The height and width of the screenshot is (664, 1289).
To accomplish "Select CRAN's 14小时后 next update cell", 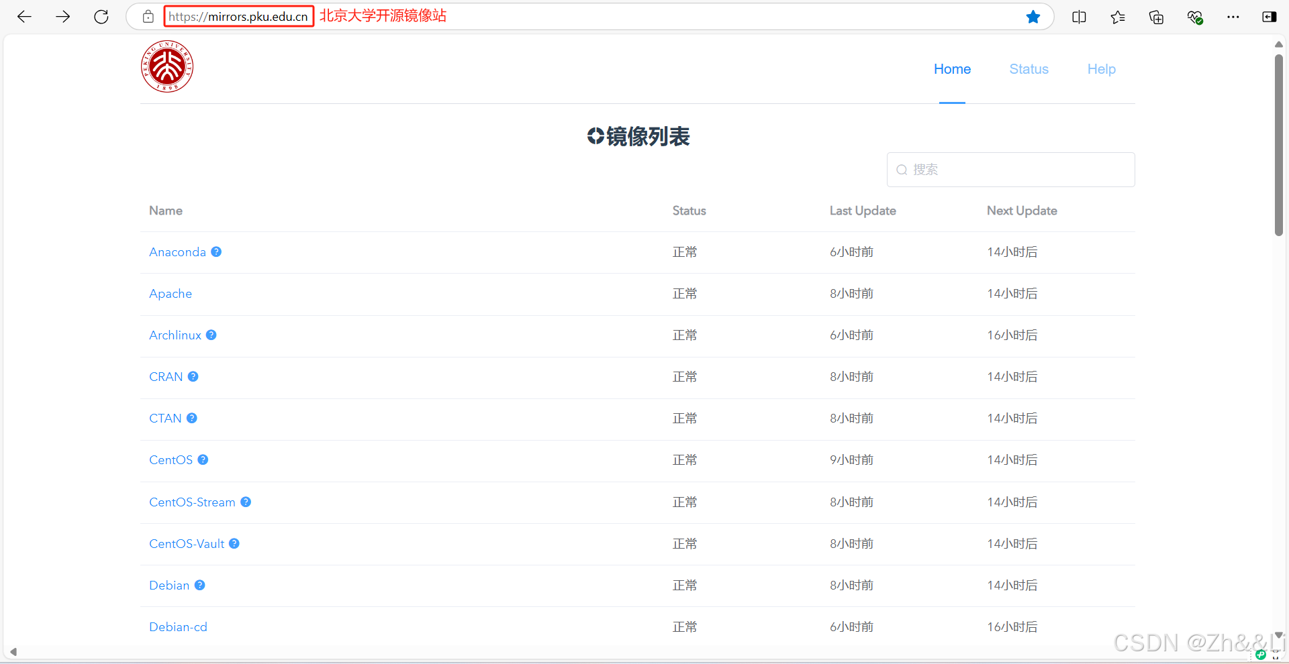I will point(1012,377).
